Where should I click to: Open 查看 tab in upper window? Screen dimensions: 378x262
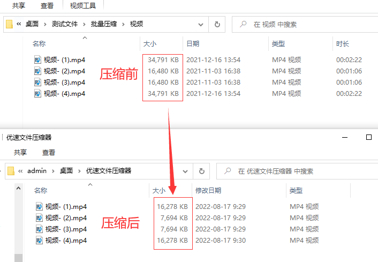[x=47, y=5]
